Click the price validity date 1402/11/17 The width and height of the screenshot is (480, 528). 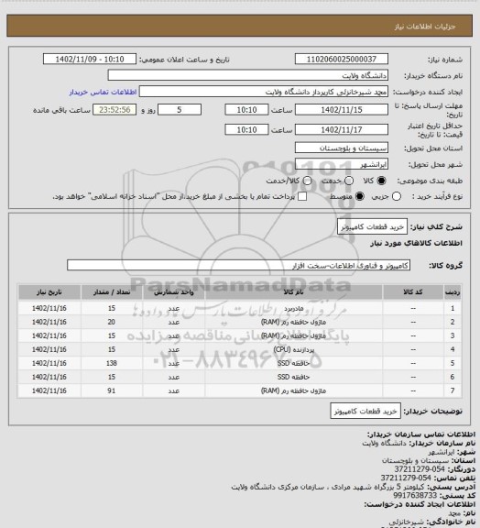[342, 129]
